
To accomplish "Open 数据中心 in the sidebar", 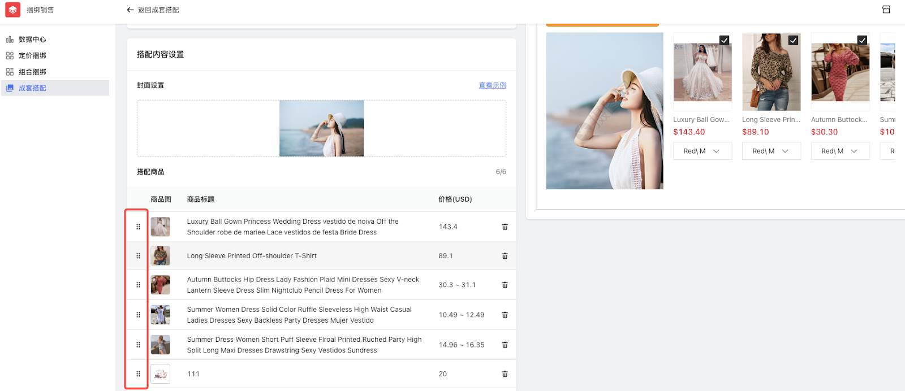I will [55, 40].
